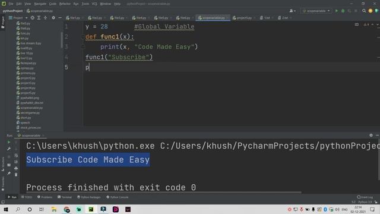Viewport: 380px width, 214px height.
Task: Click the Windows Start button
Action: click(6, 209)
